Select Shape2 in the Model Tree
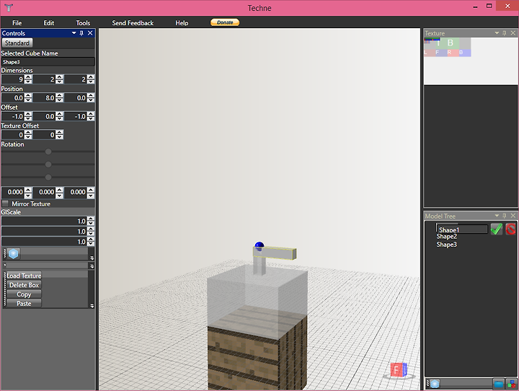The height and width of the screenshot is (391, 519). point(446,237)
